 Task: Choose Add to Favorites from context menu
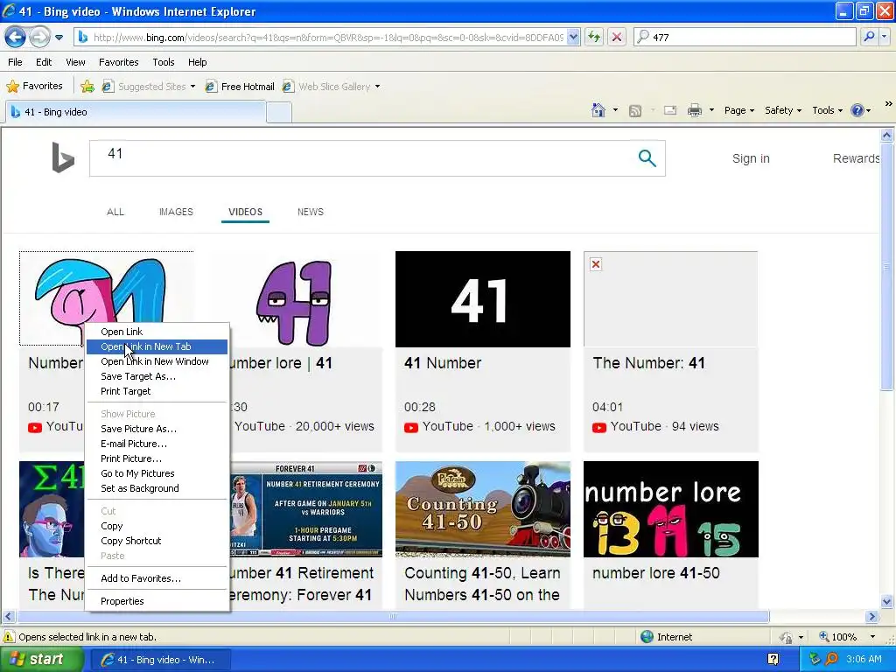click(x=157, y=578)
